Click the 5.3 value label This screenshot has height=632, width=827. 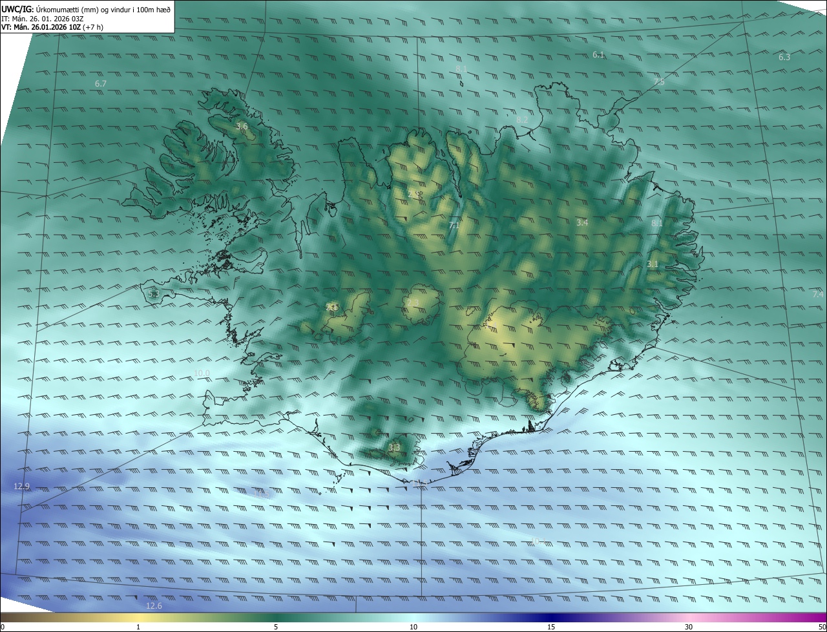[x=153, y=294]
